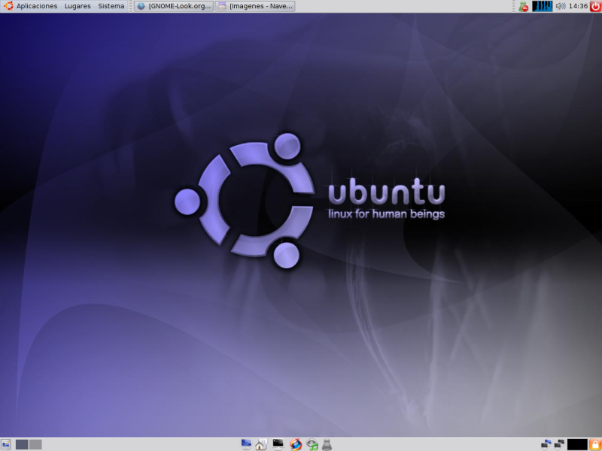Open the Home folder launcher
Screen dimensions: 602x451
click(261, 444)
